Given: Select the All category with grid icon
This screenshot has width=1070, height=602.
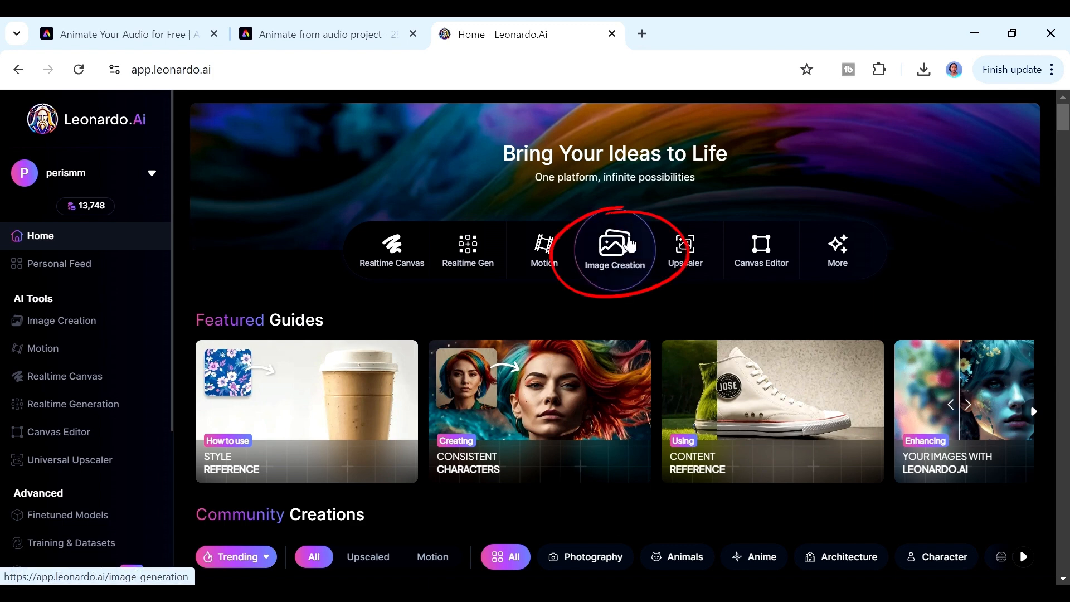Looking at the screenshot, I should [505, 557].
